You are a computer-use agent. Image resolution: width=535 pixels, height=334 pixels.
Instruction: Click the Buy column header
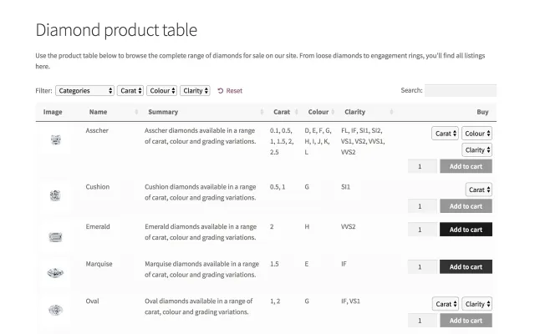482,112
